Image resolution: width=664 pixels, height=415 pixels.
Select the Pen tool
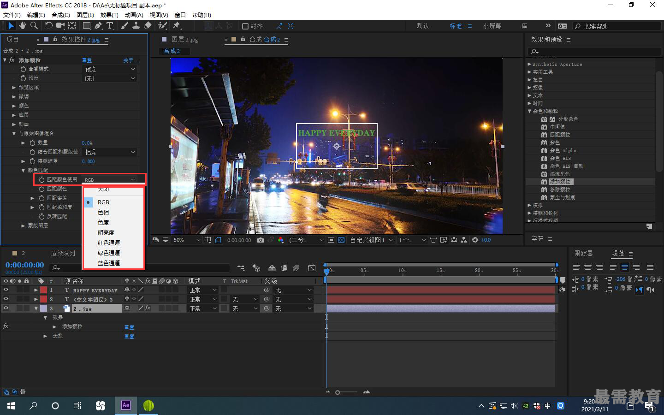(x=98, y=26)
